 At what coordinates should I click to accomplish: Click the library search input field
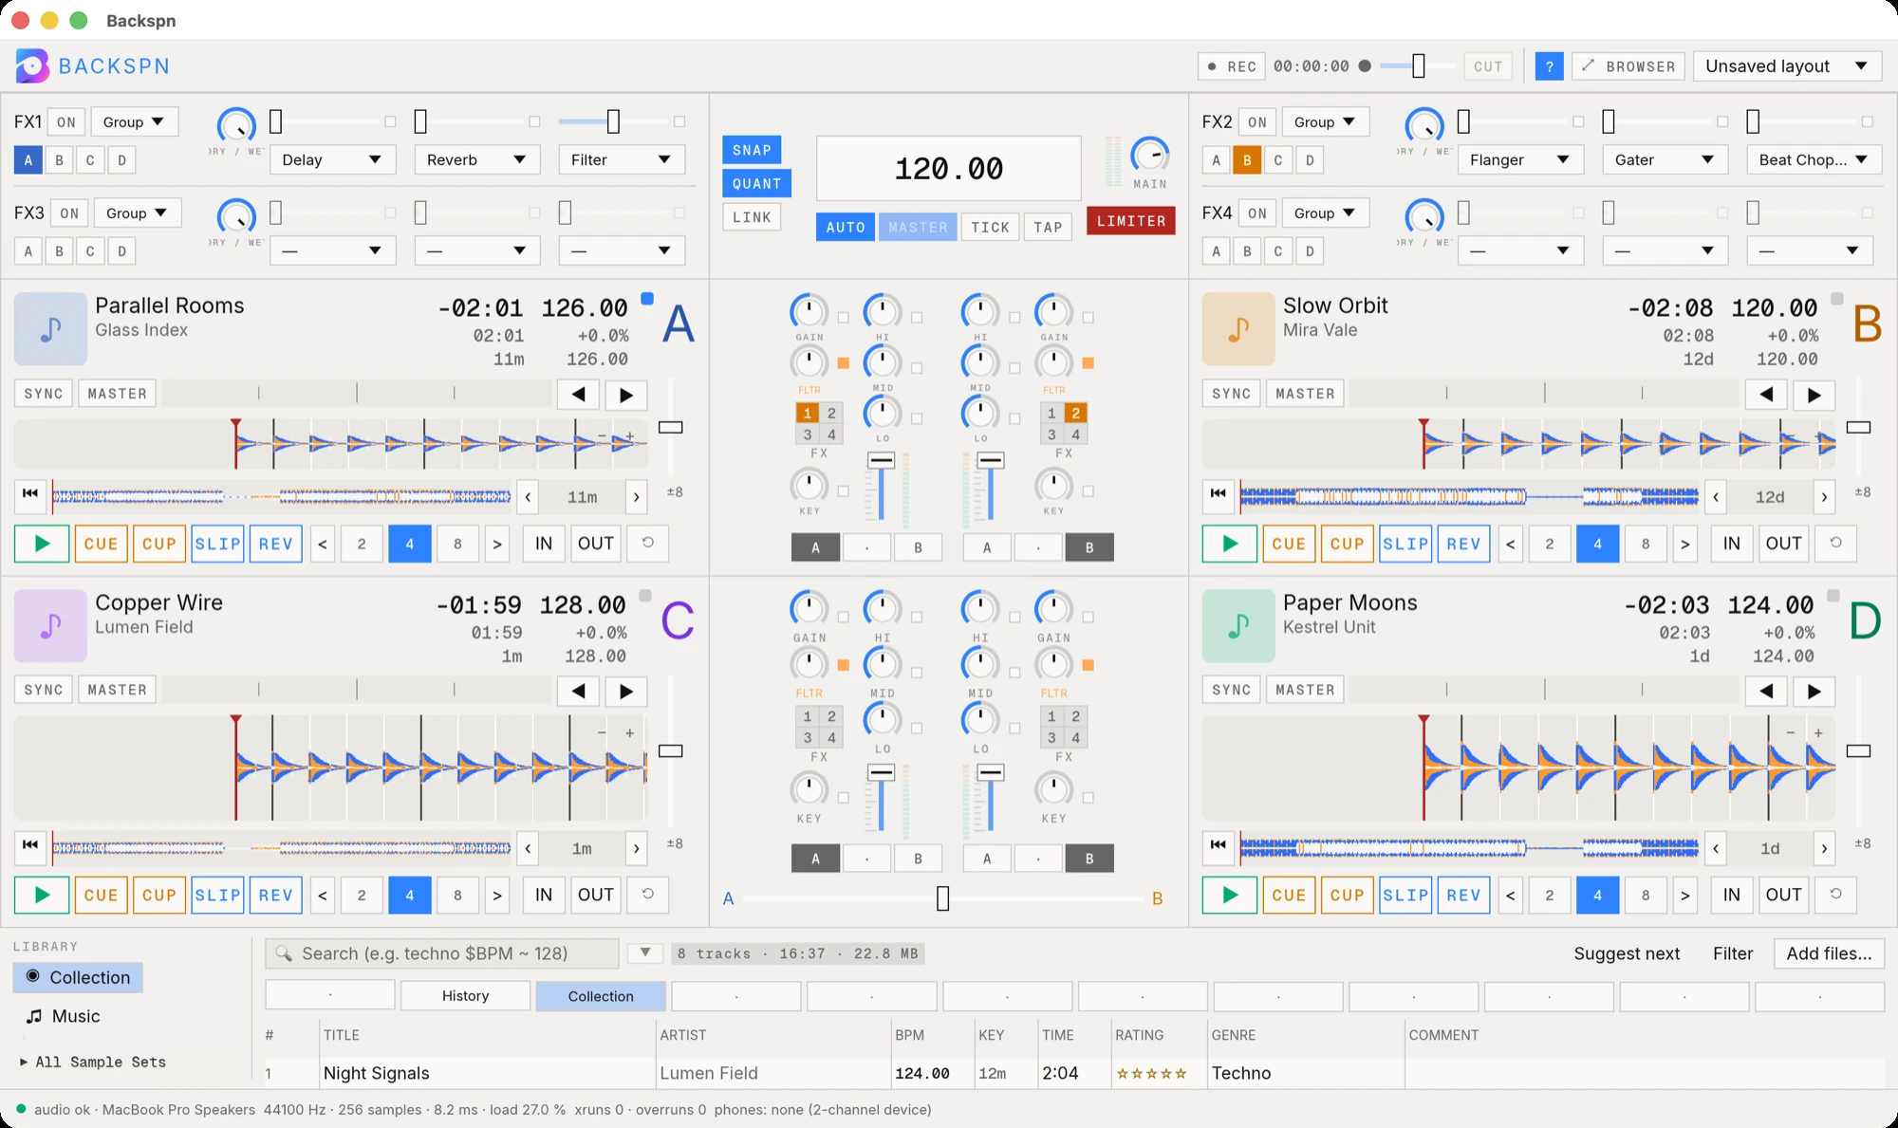(442, 953)
